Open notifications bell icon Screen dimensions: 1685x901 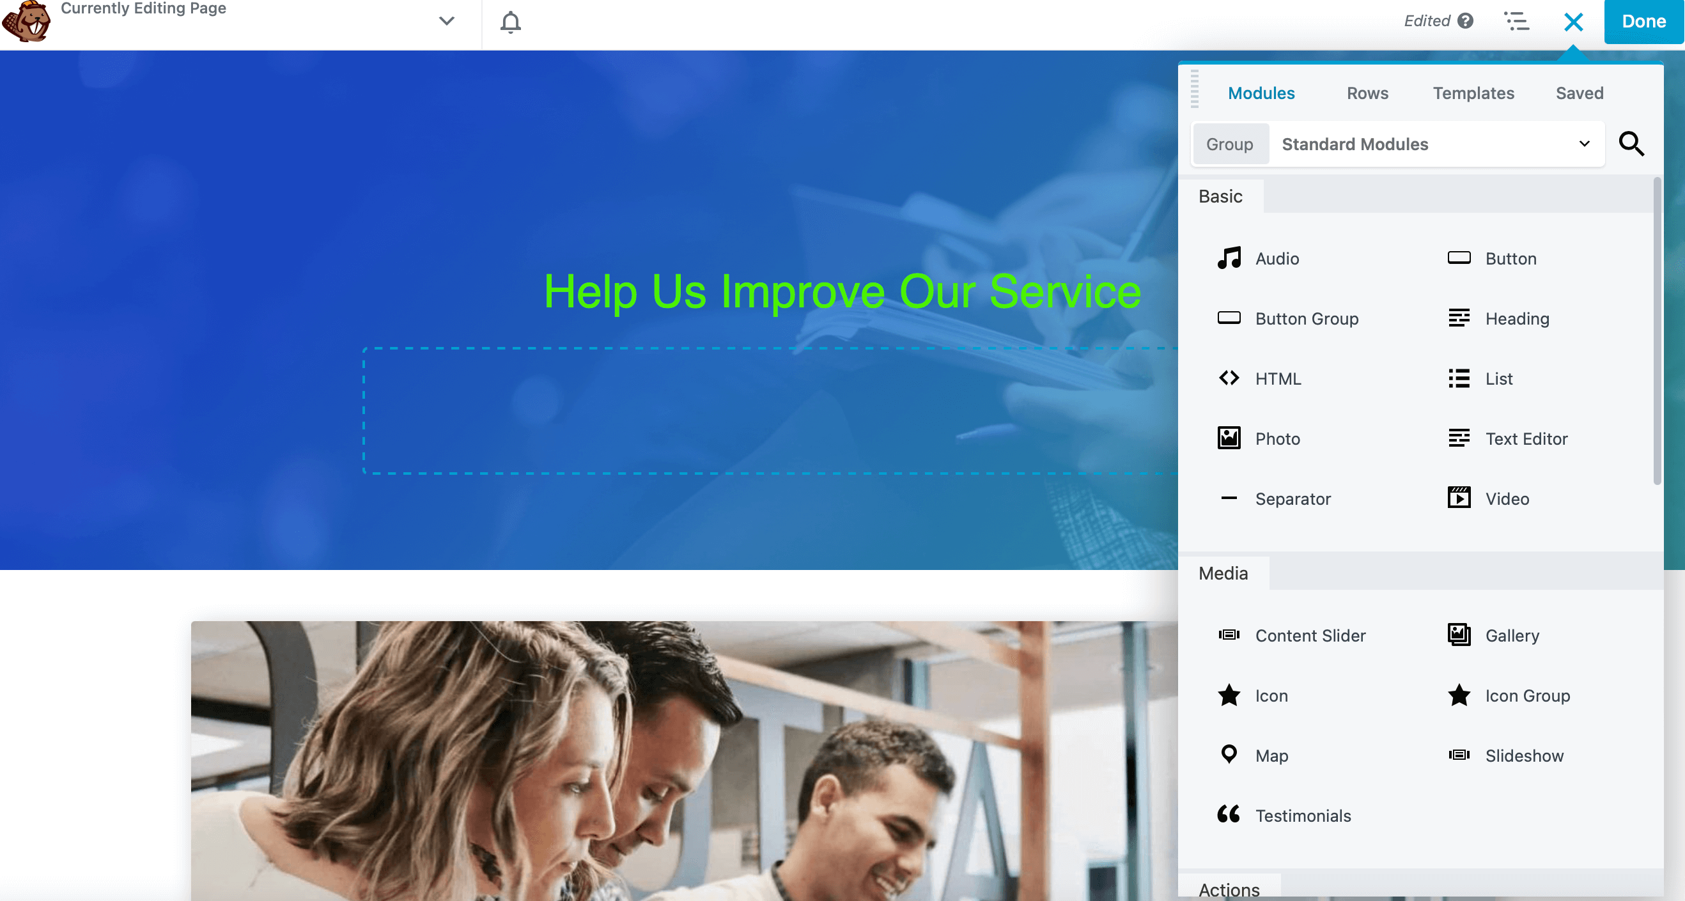[510, 22]
